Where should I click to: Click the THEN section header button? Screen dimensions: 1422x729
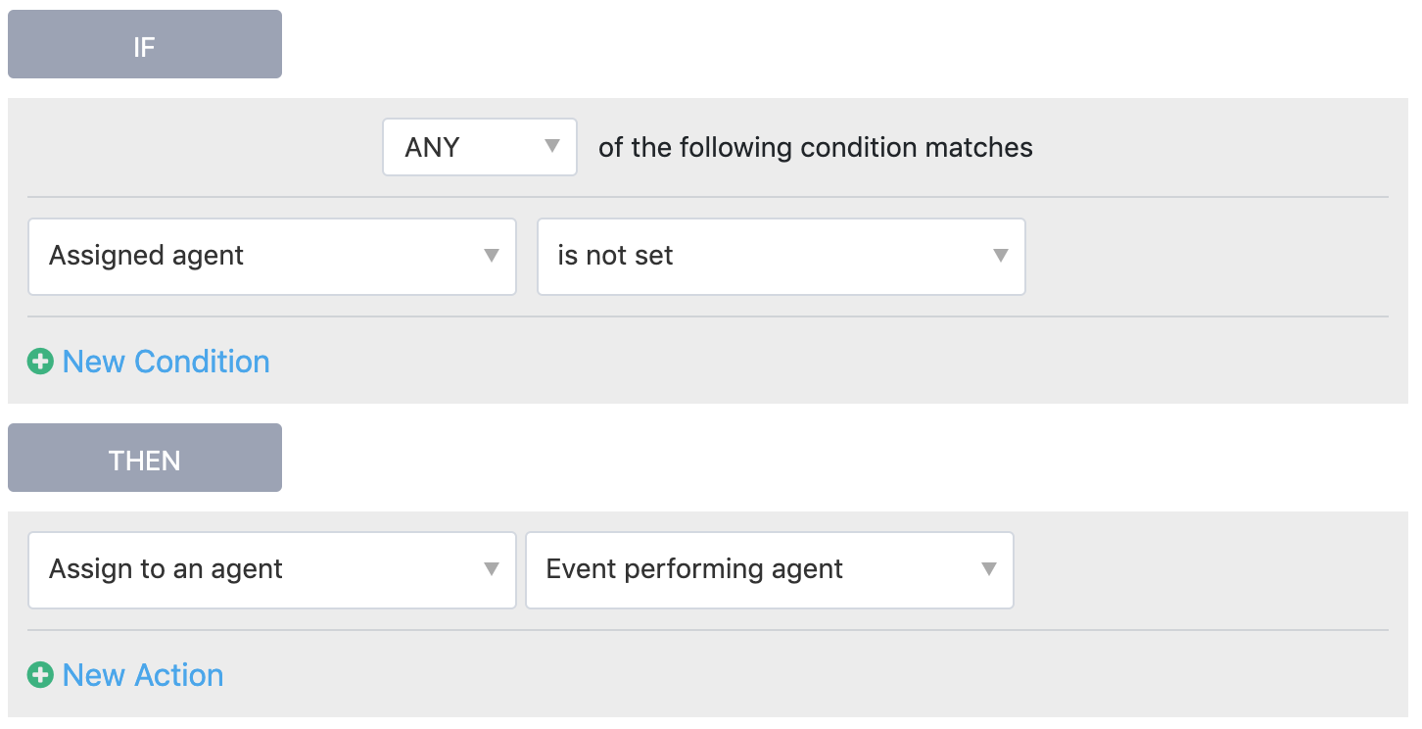point(145,458)
